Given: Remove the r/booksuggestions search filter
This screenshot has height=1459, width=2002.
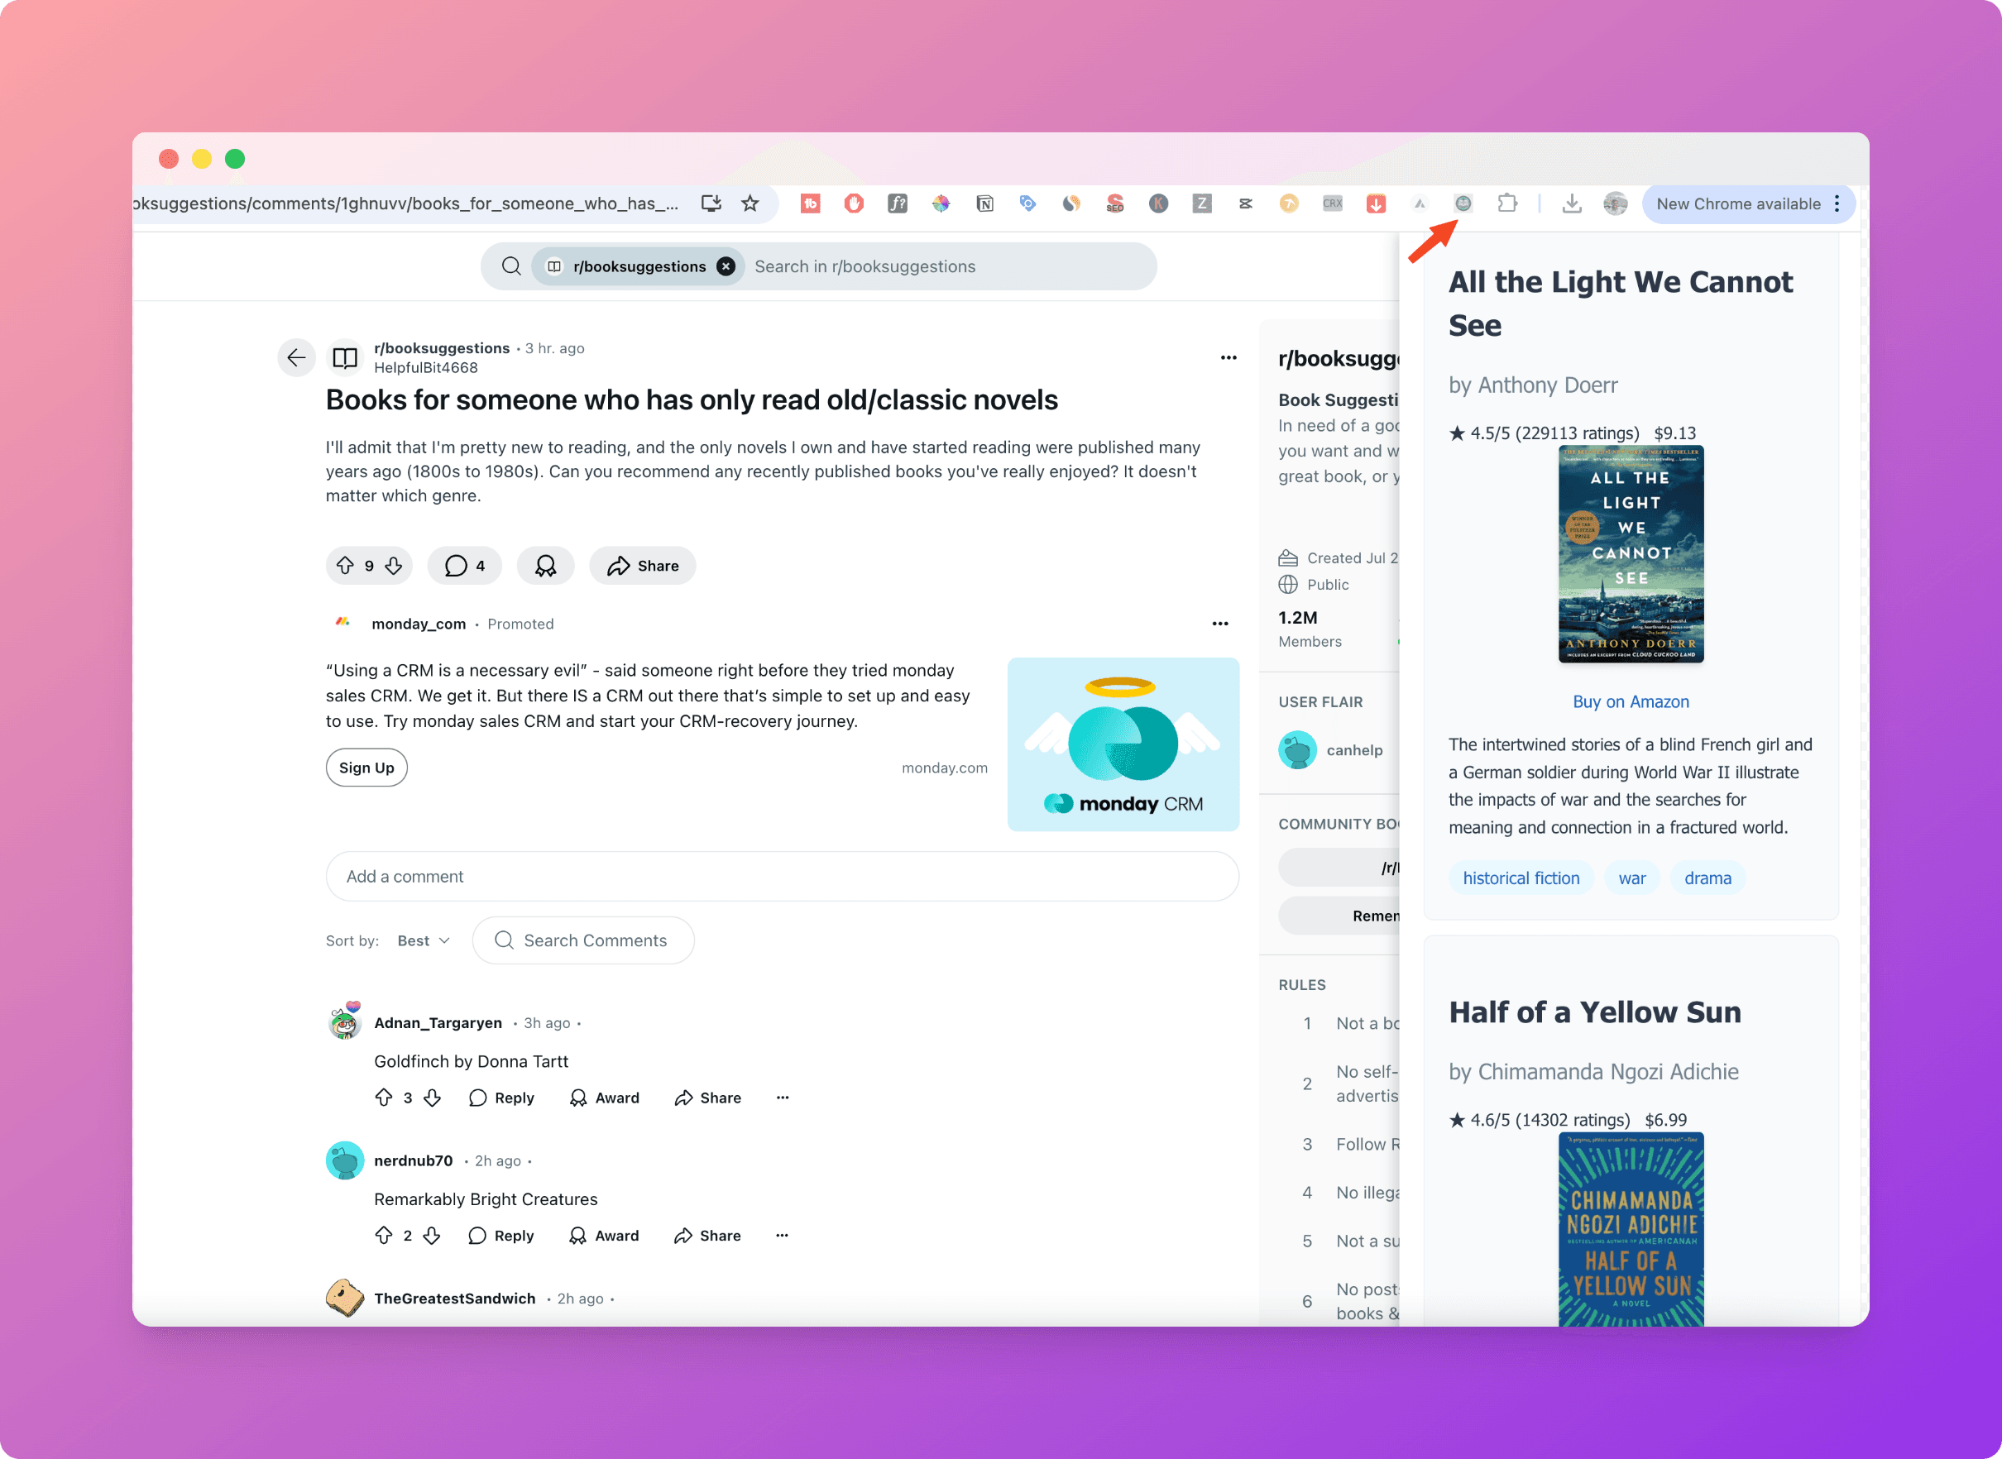Looking at the screenshot, I should click(x=726, y=266).
